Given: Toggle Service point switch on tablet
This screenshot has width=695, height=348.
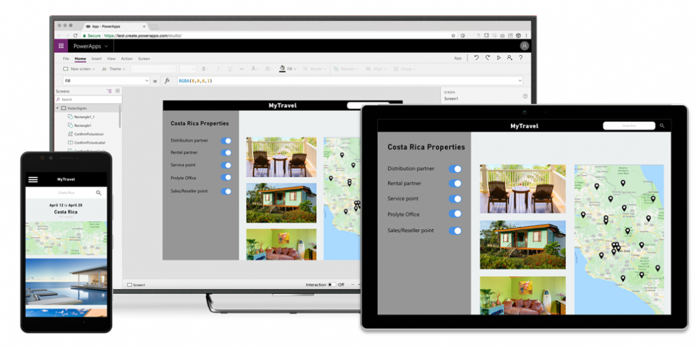Looking at the screenshot, I should coord(455,199).
